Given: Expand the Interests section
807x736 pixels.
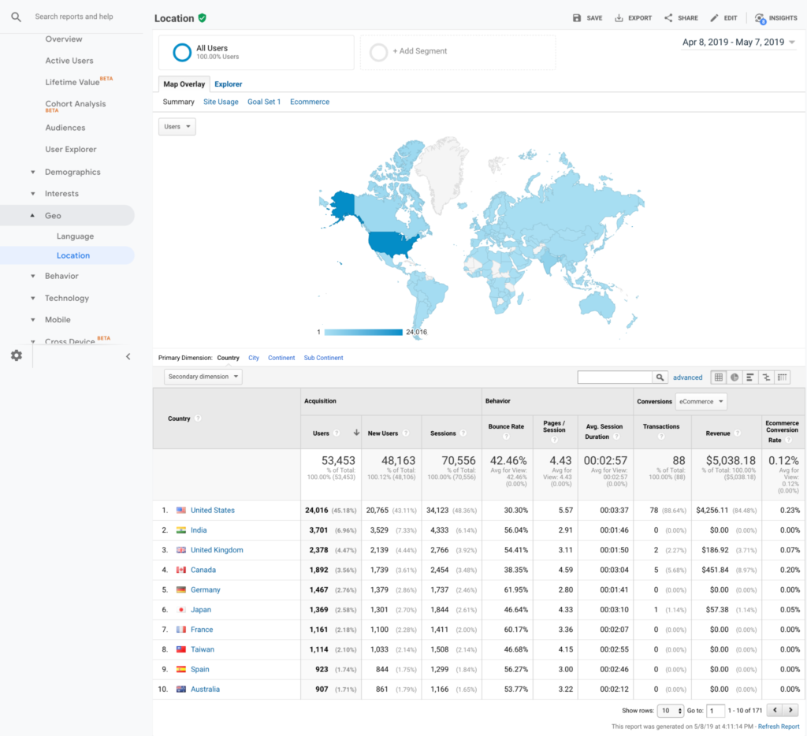Looking at the screenshot, I should 61,194.
